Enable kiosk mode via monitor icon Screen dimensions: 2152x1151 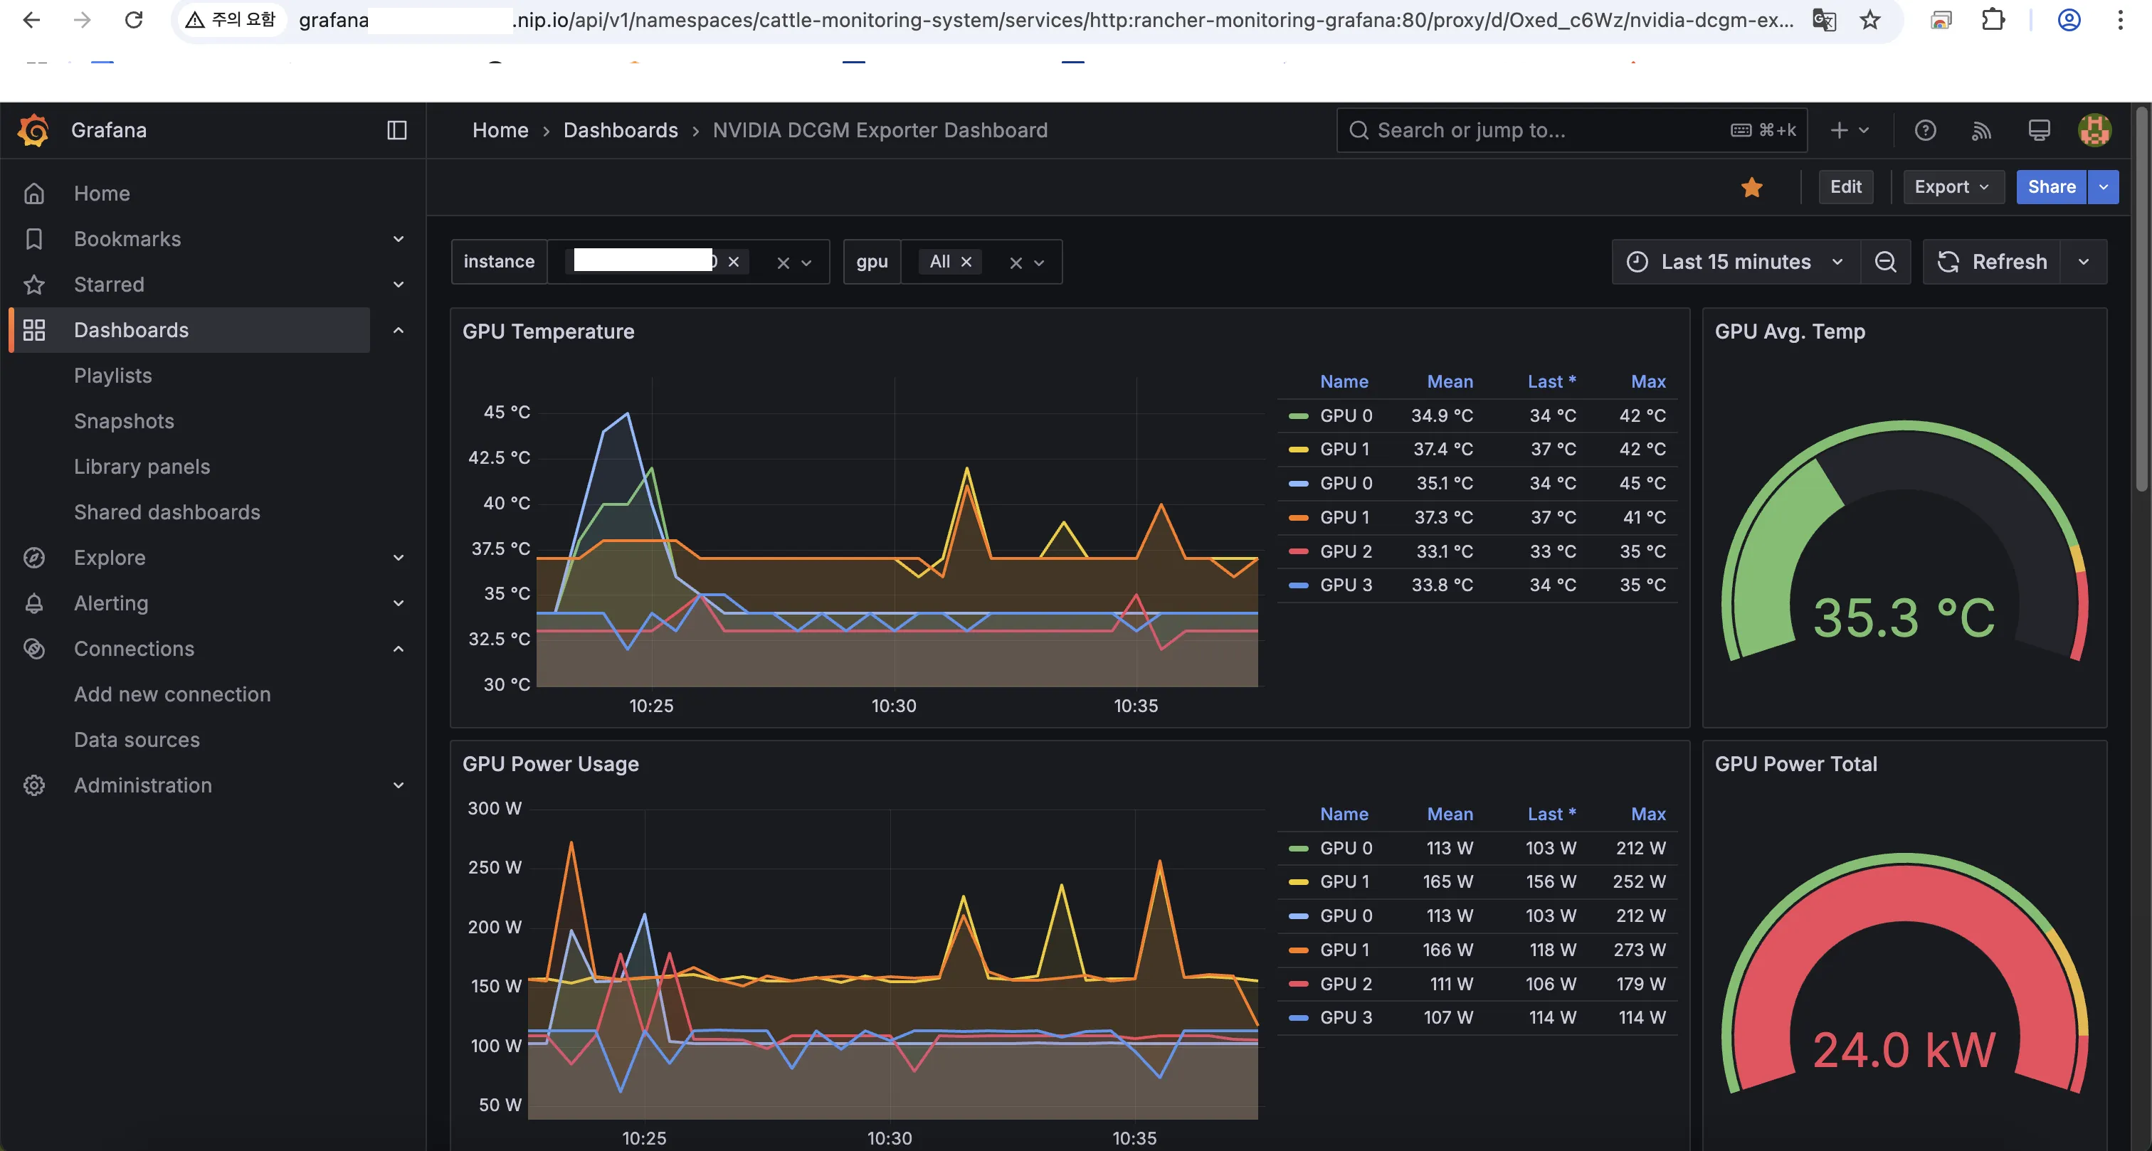pyautogui.click(x=2038, y=130)
